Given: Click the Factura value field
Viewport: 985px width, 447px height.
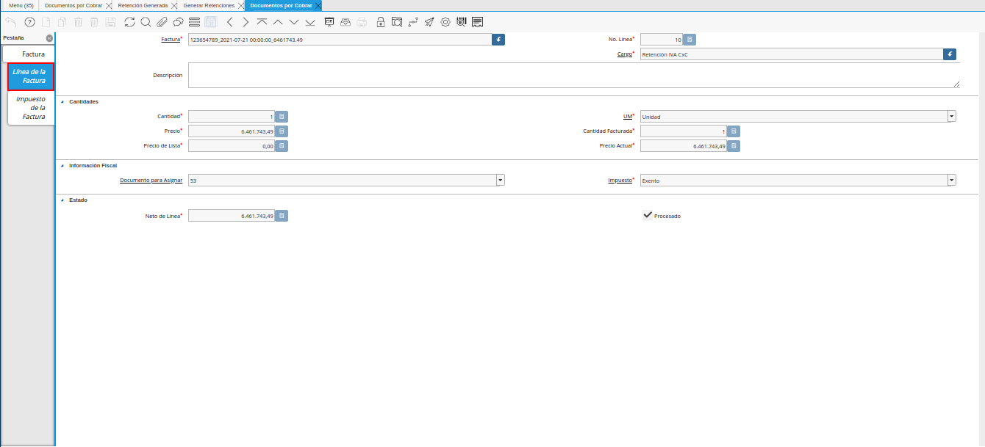Looking at the screenshot, I should click(340, 40).
